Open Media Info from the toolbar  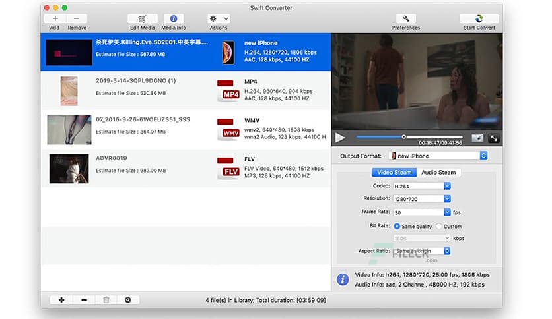(174, 18)
